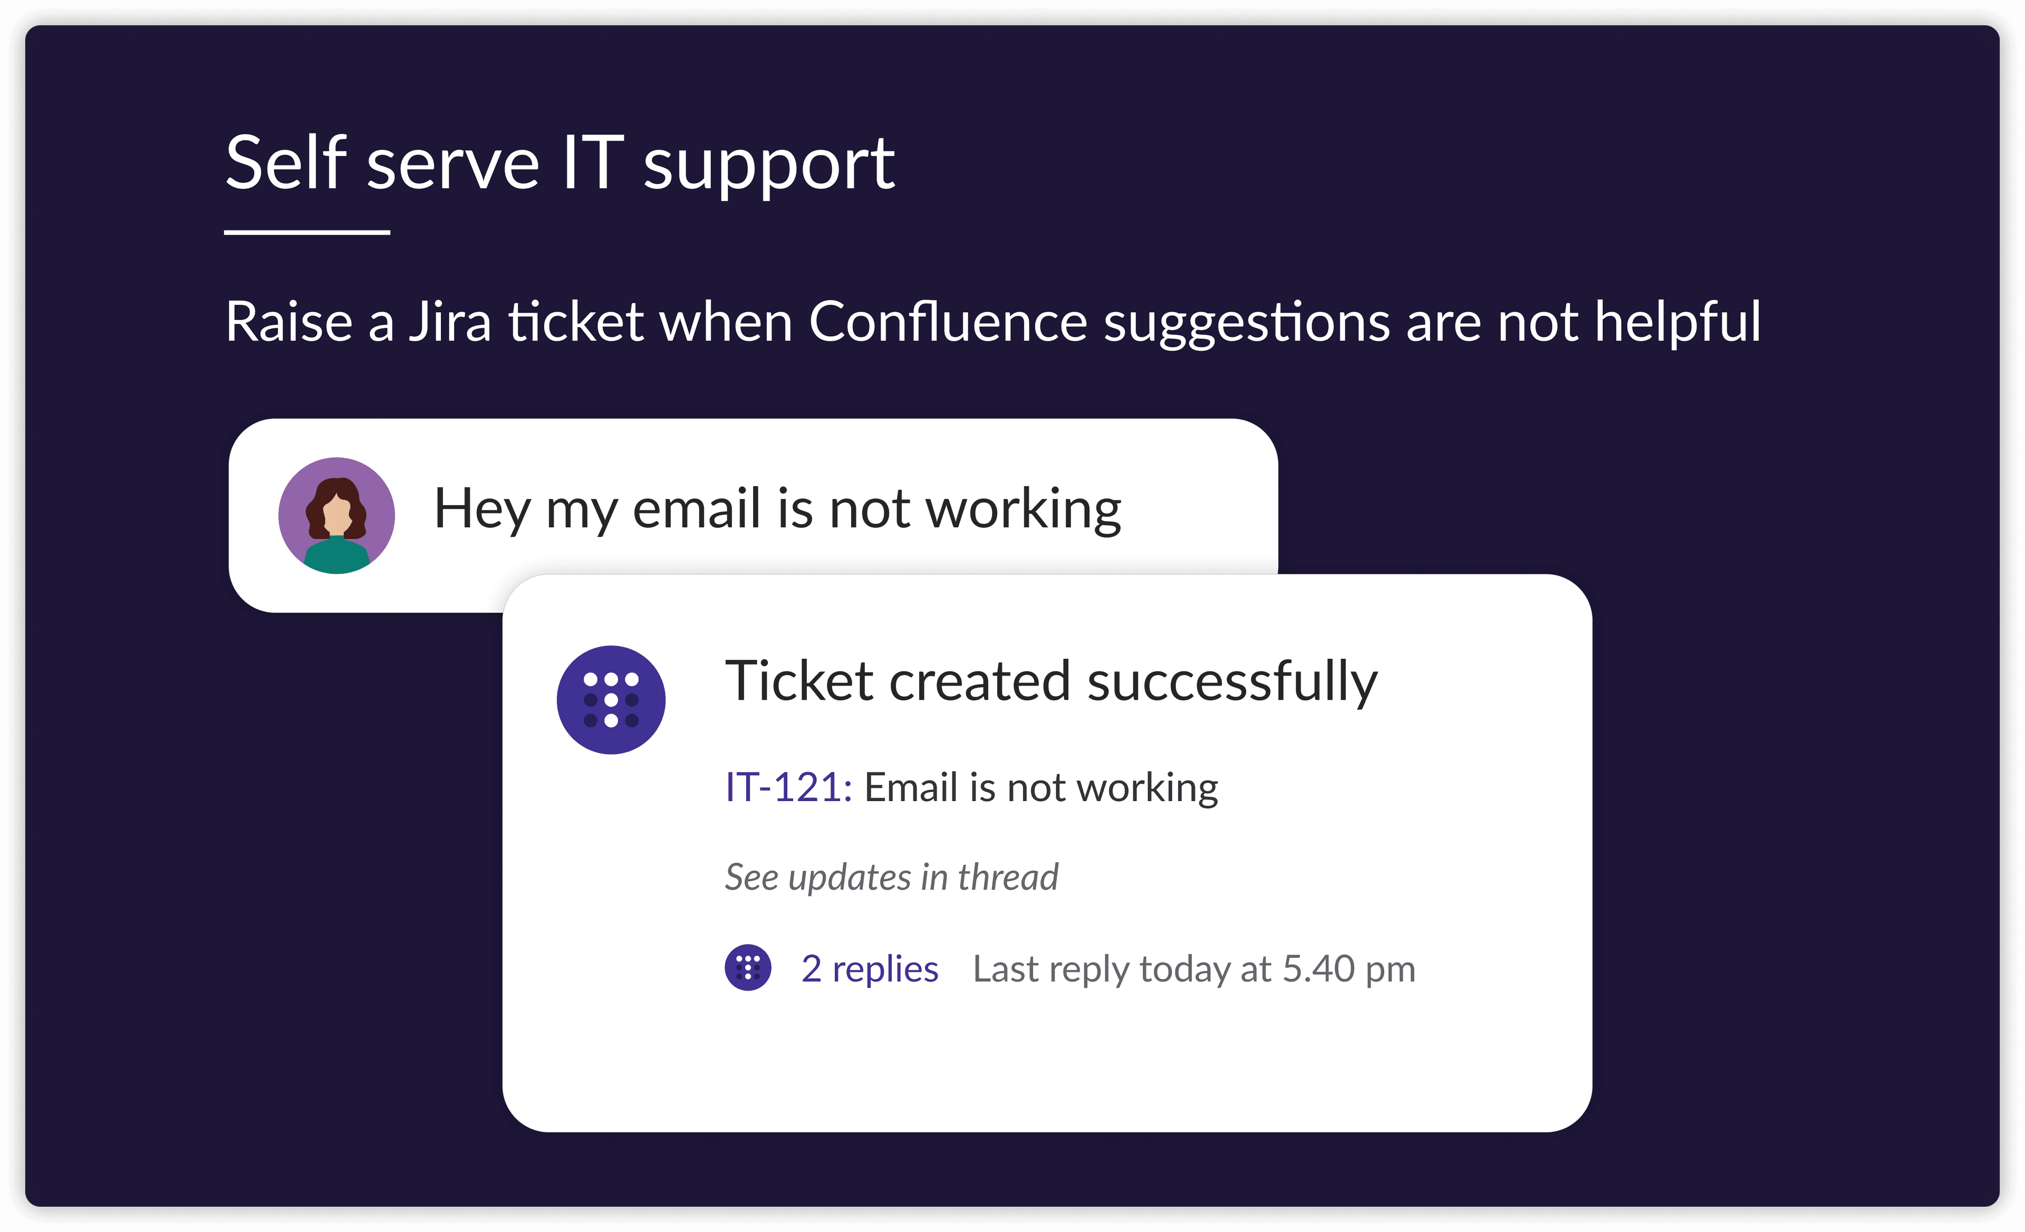Click the "Hey my email is not working" message
This screenshot has width=2025, height=1232.
(x=777, y=509)
